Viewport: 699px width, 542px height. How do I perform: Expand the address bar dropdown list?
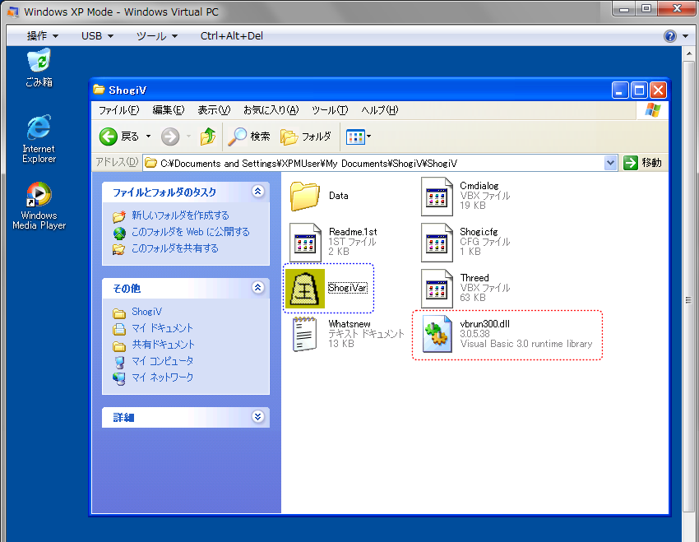[x=610, y=163]
